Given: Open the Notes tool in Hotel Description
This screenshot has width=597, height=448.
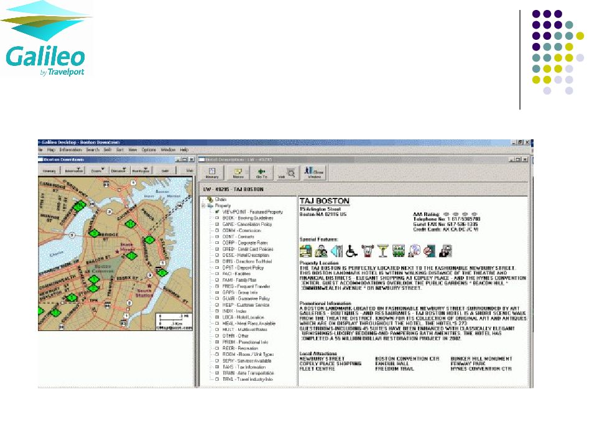Looking at the screenshot, I should click(238, 173).
